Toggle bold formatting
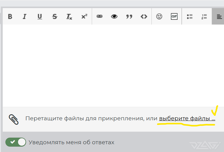Image resolution: width=224 pixels, height=152 pixels. [10, 16]
